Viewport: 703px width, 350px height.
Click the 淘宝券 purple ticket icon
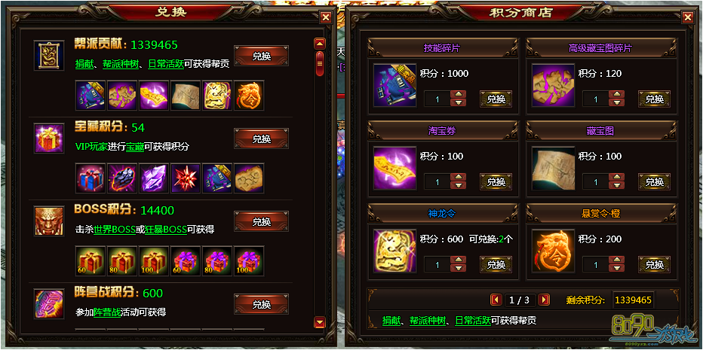tap(394, 169)
